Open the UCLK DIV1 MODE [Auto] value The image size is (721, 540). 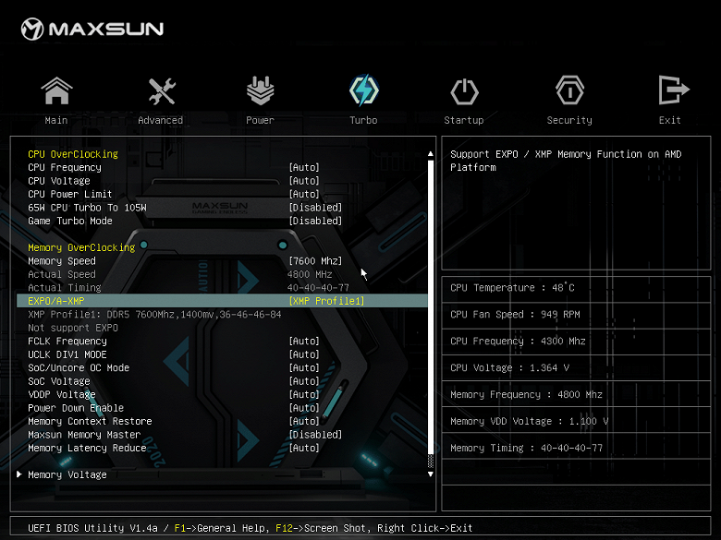pyautogui.click(x=304, y=354)
